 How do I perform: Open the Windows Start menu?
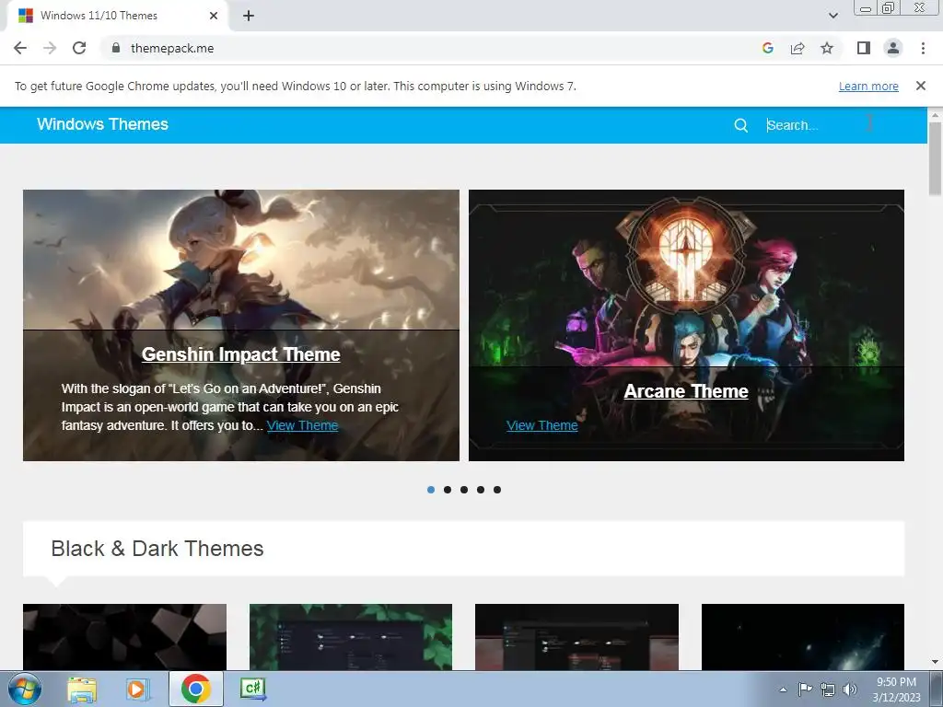point(24,690)
